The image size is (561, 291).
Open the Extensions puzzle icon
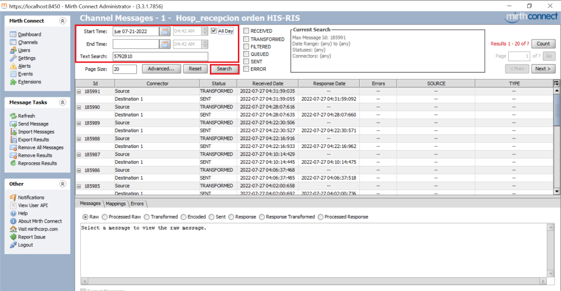coord(13,82)
